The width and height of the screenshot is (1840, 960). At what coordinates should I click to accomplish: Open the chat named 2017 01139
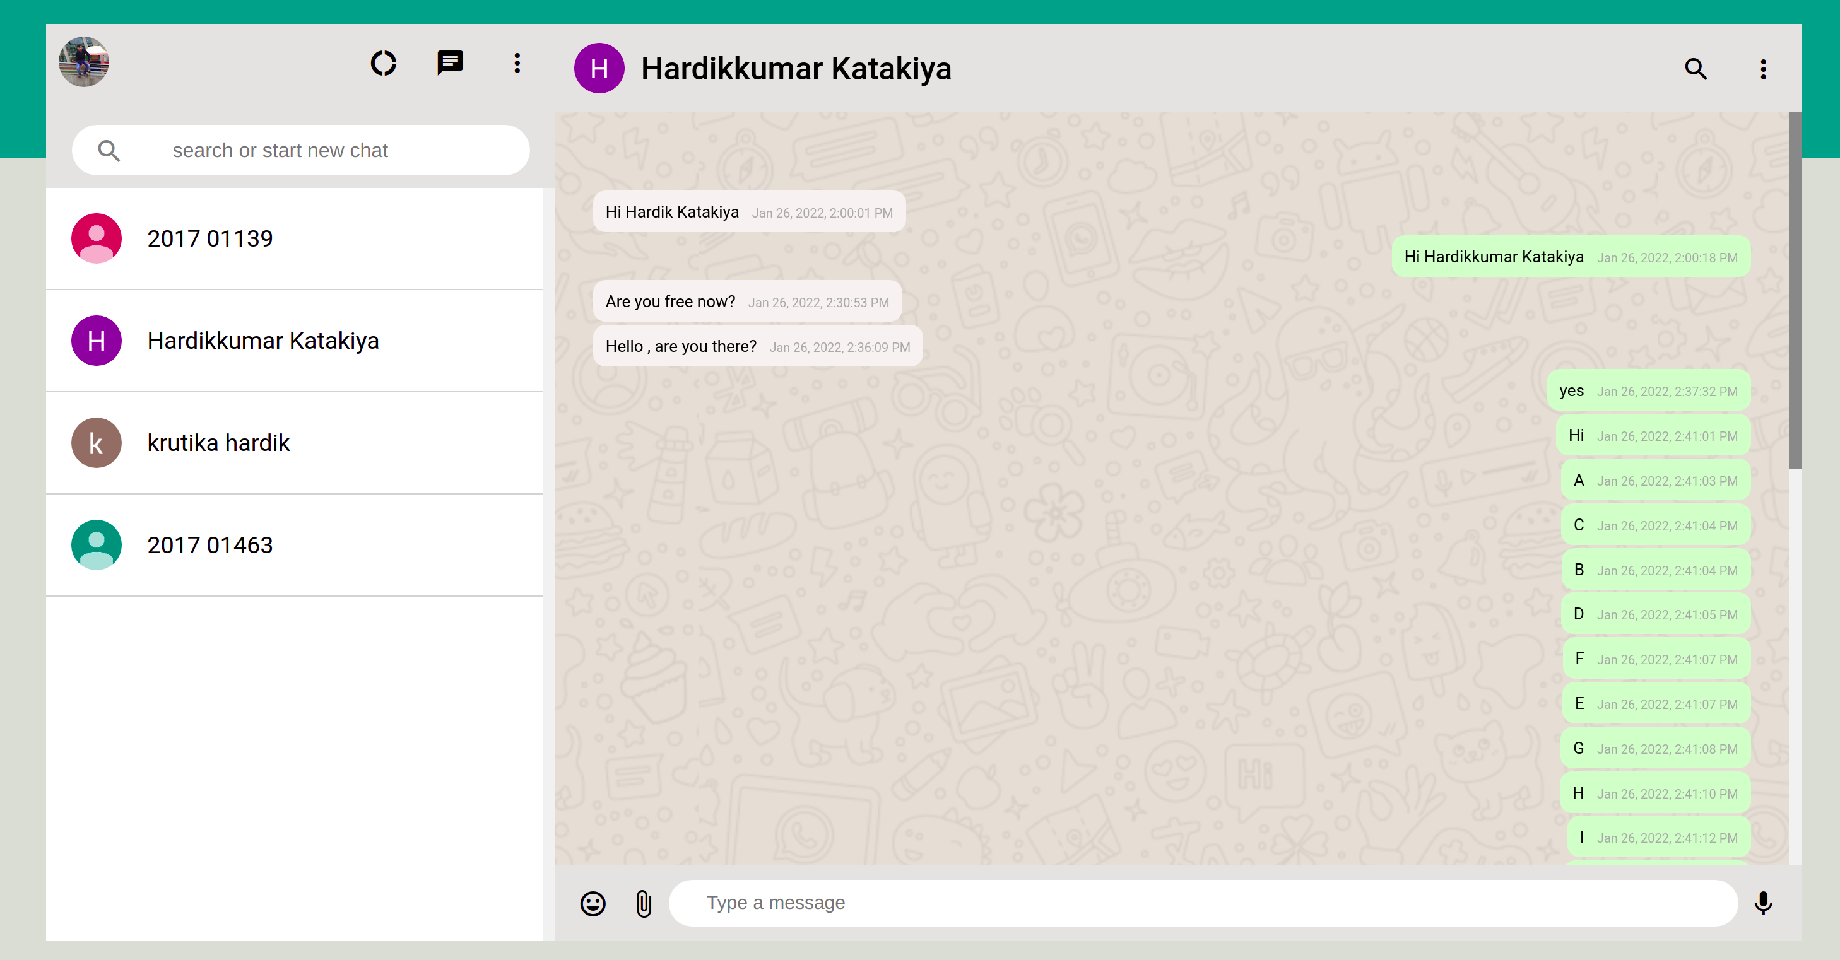click(x=210, y=238)
